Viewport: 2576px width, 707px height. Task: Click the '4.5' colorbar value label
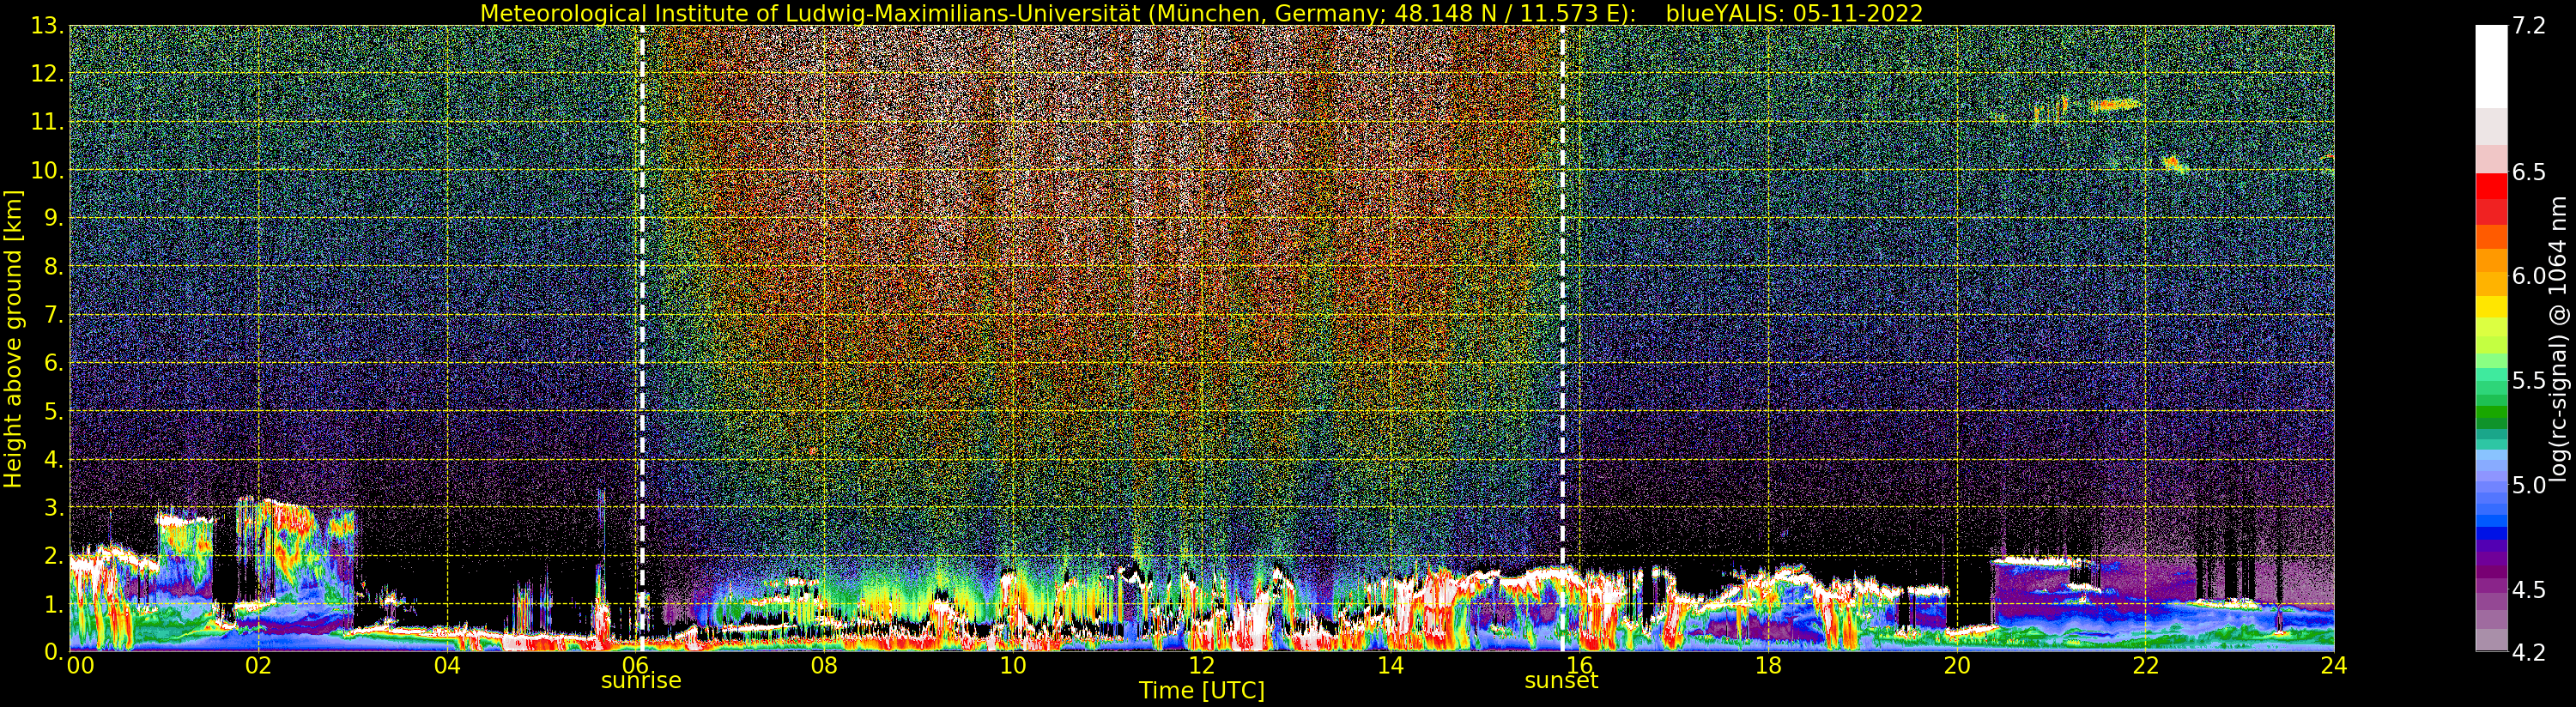(x=2528, y=589)
